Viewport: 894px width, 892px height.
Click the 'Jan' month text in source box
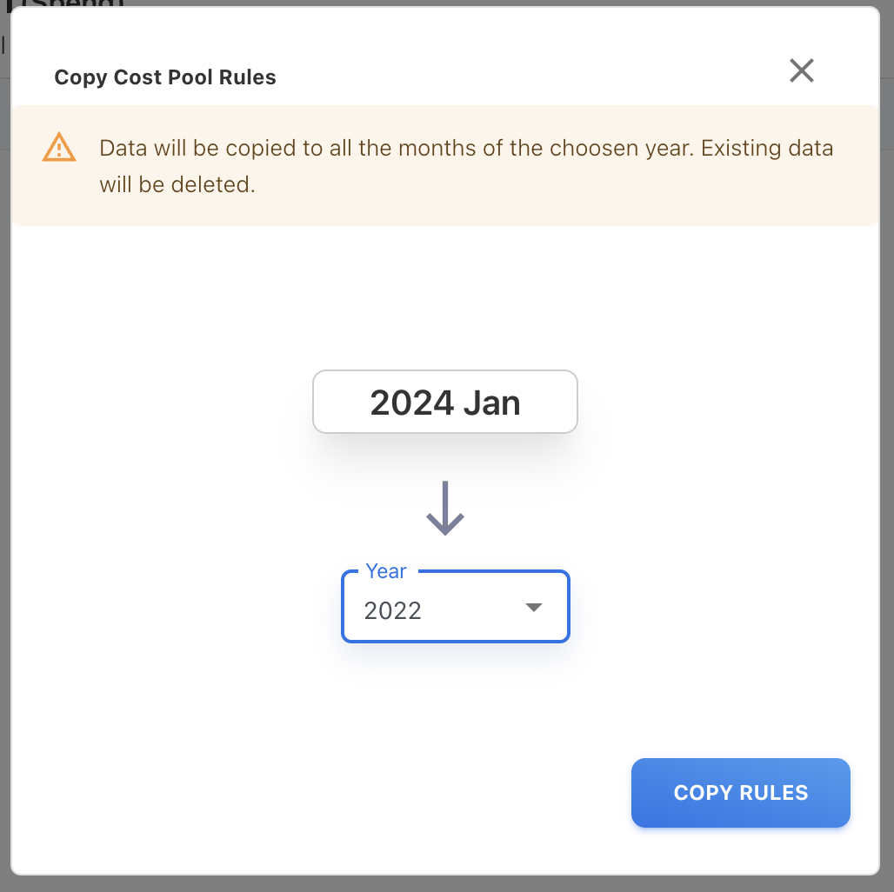(x=491, y=403)
